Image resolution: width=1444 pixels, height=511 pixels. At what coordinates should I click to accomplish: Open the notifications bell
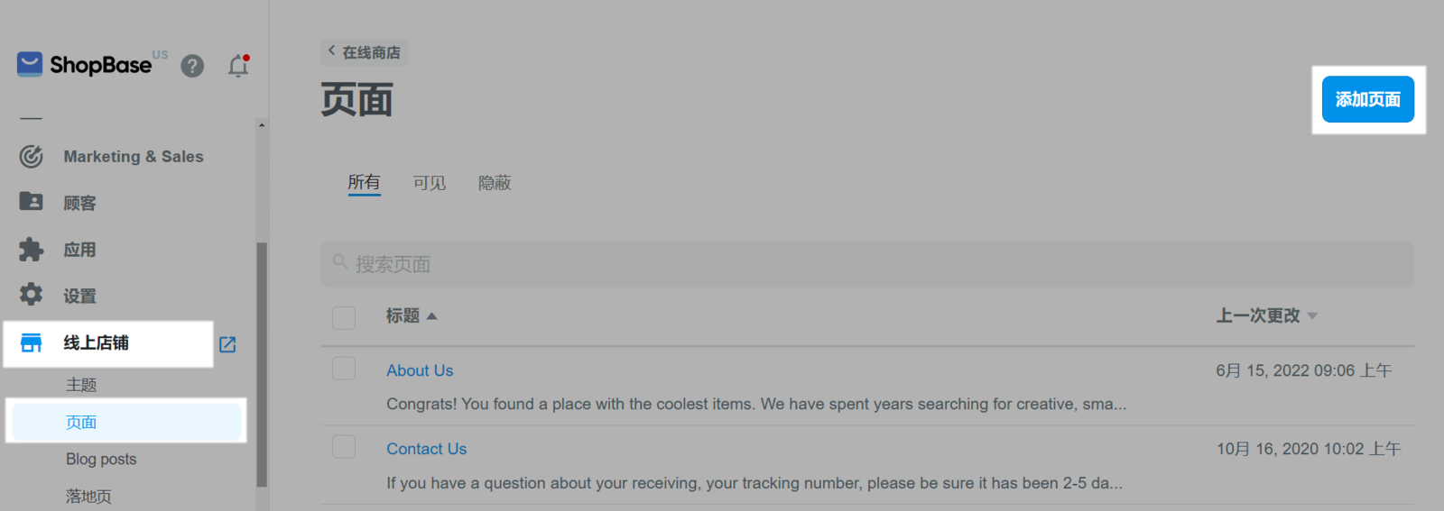[238, 66]
